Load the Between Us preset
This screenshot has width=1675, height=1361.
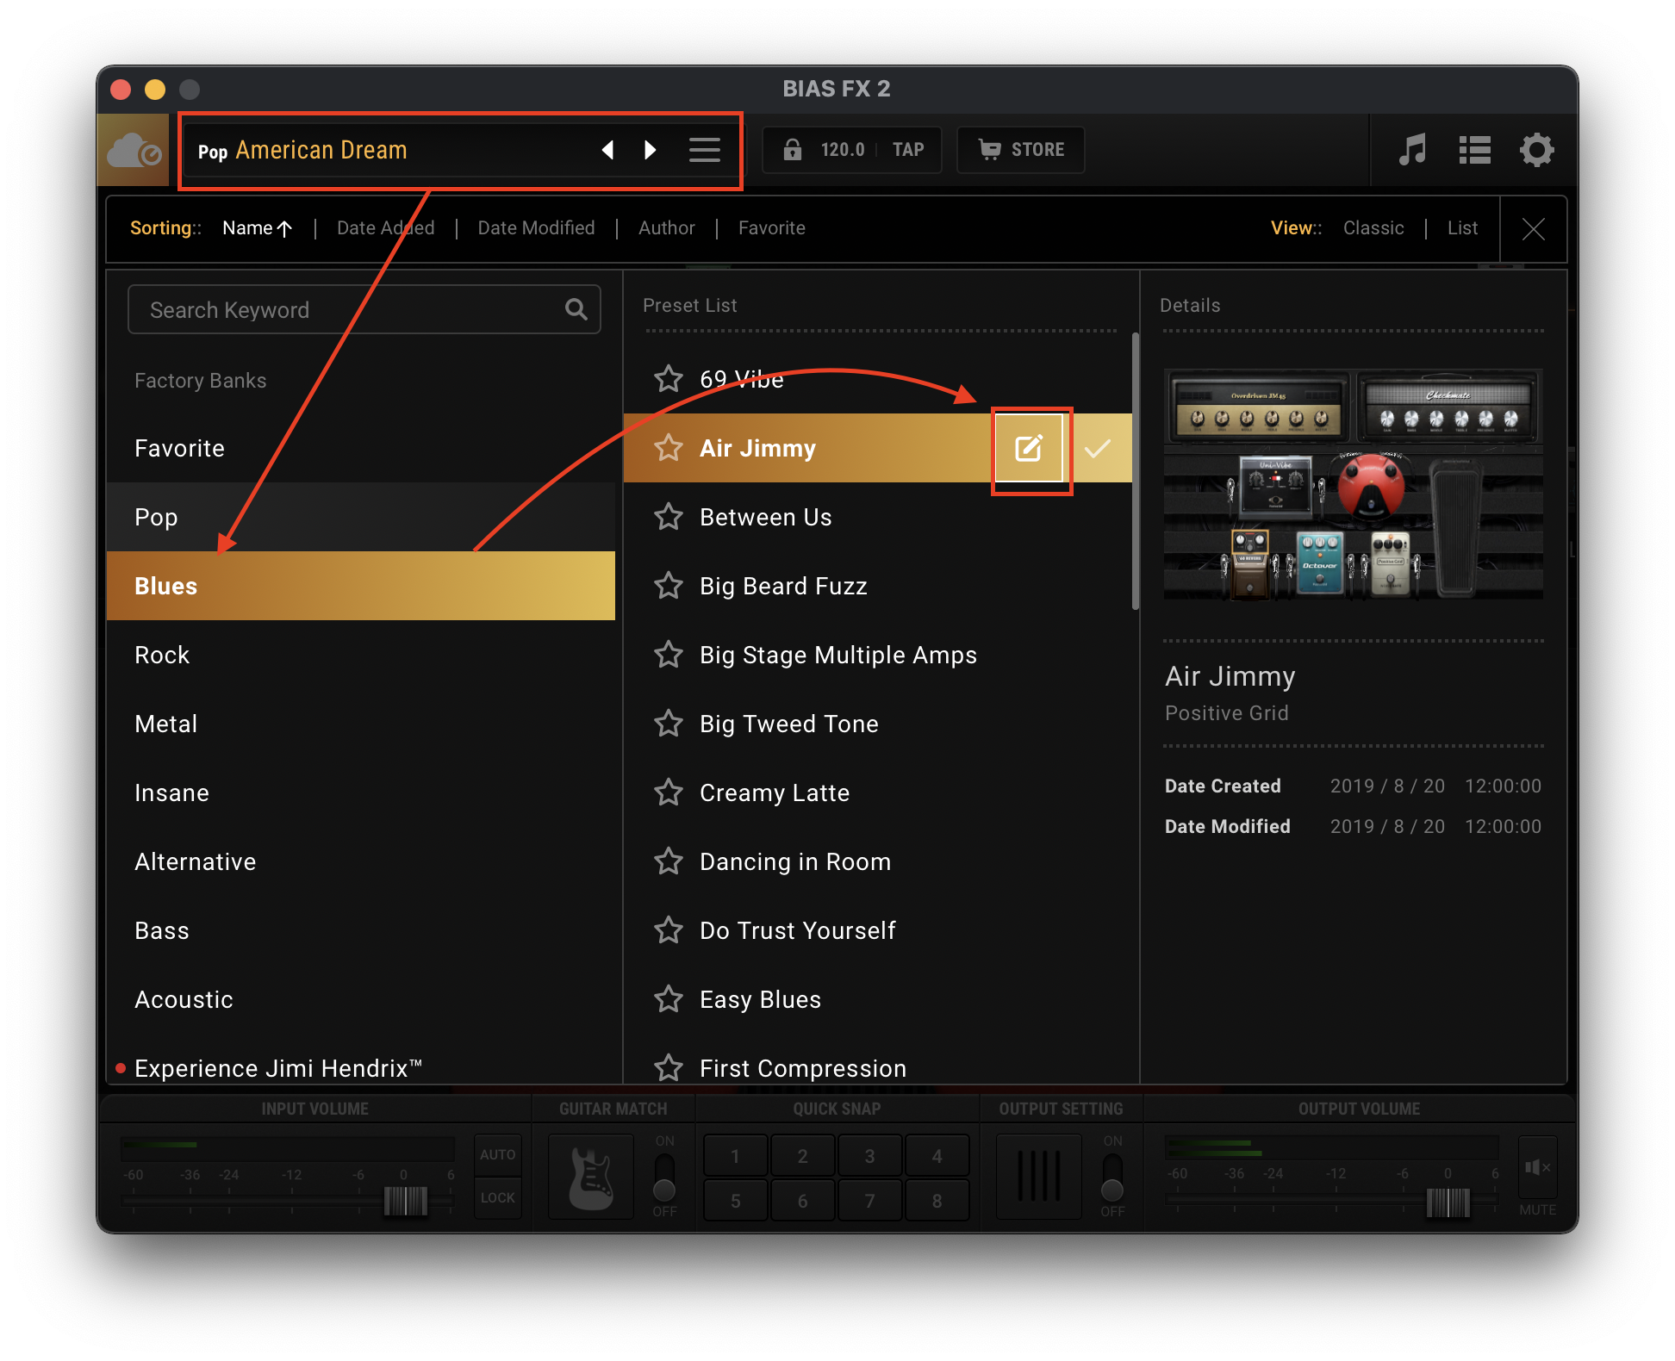click(x=877, y=517)
